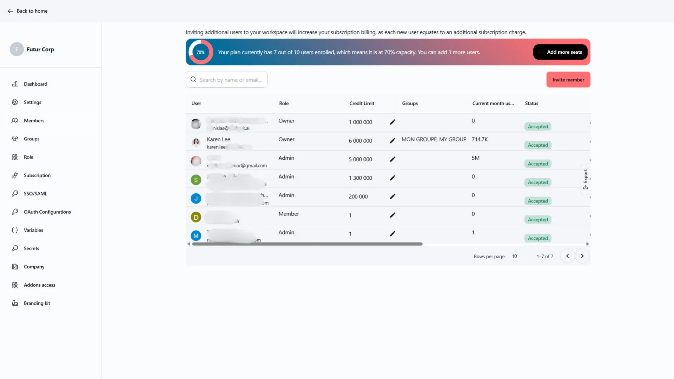The image size is (674, 379).
Task: Open the Branding kit icon
Action: (15, 303)
